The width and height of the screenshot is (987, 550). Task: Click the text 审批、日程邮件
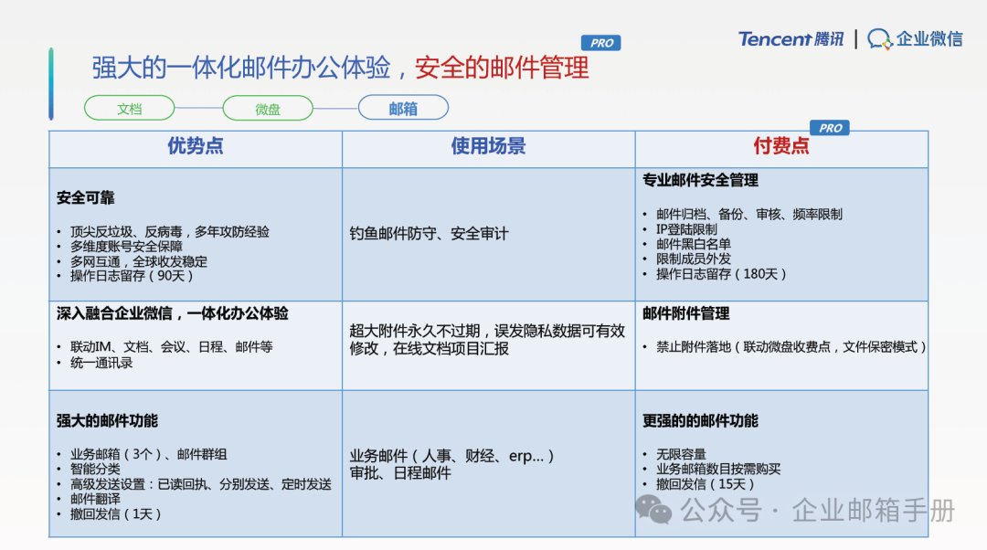pyautogui.click(x=400, y=473)
